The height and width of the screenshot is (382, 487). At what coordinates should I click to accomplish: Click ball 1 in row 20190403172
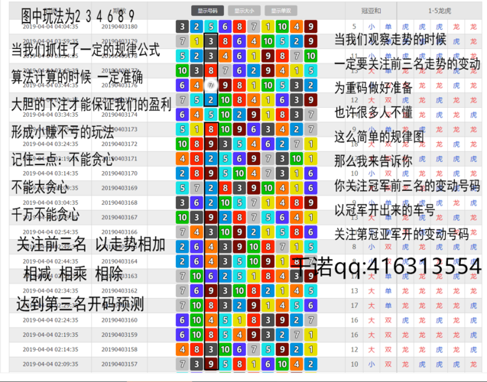click(x=310, y=144)
